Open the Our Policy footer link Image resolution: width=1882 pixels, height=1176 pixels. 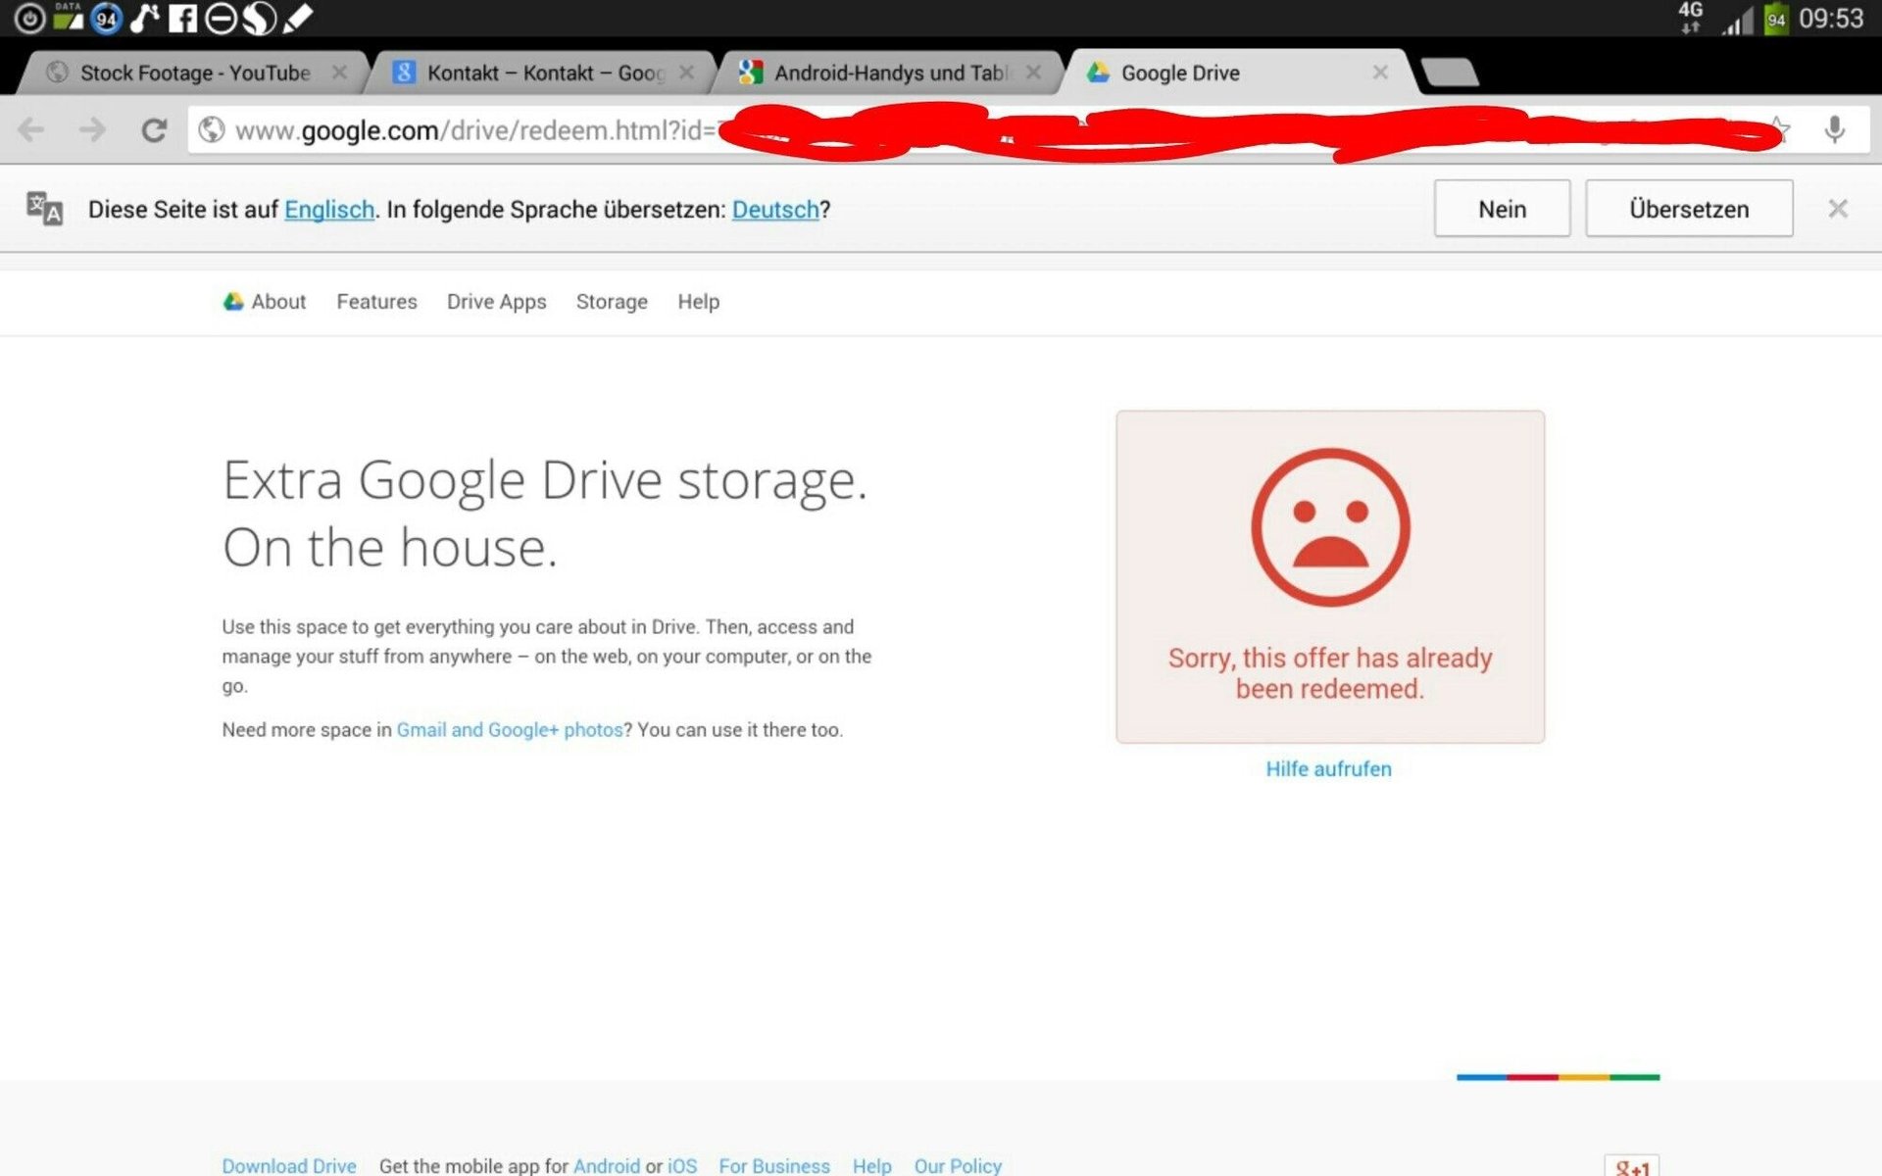point(958,1165)
